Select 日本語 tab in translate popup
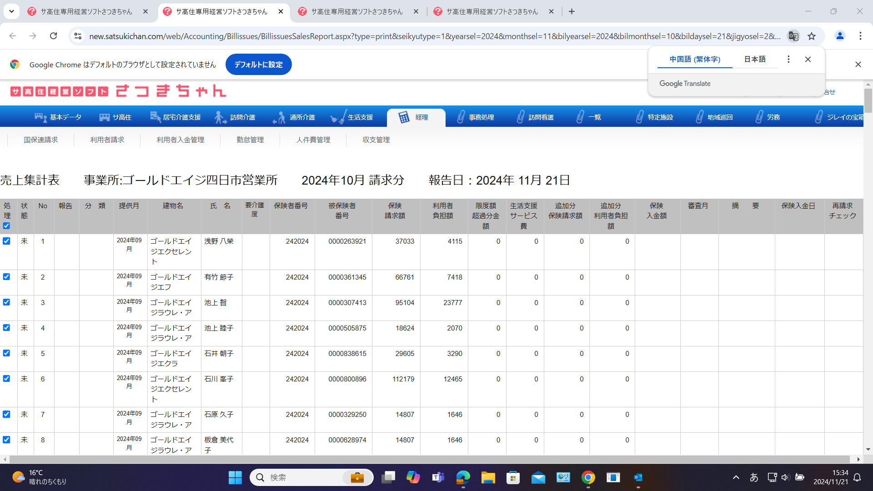This screenshot has height=491, width=873. point(755,59)
